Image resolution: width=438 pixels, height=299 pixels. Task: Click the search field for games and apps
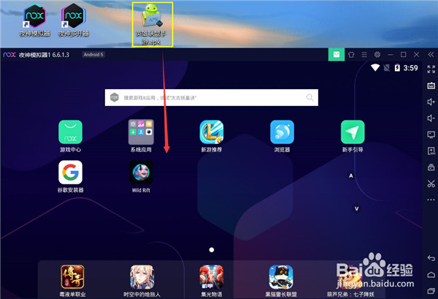(x=212, y=97)
